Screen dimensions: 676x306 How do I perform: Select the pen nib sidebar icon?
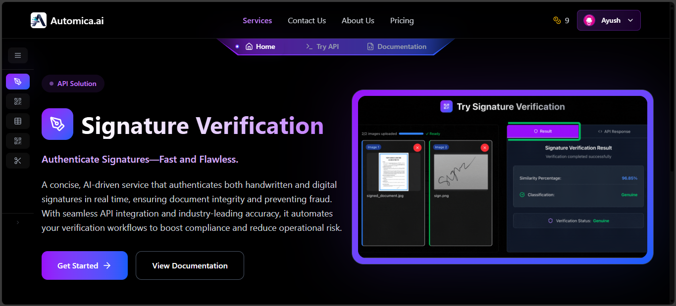click(18, 82)
